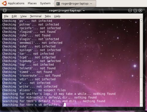Open the View menu in the terminal
147x112 pixels.
pyautogui.click(x=23, y=16)
